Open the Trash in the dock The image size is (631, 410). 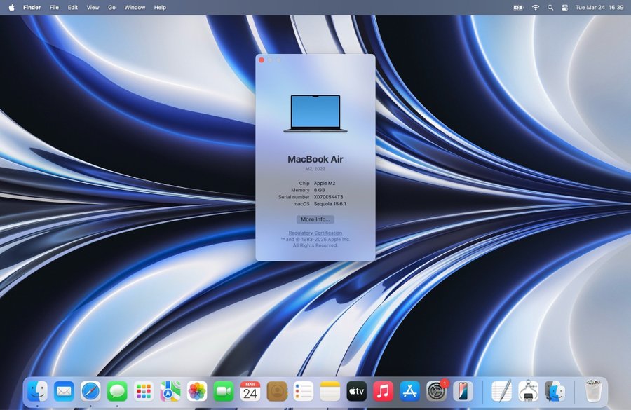point(593,391)
